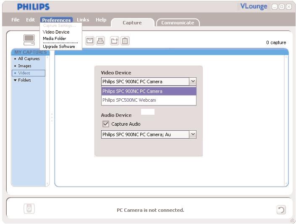296x224 pixels.
Task: Select Videos in sidebar
Action: 29,73
